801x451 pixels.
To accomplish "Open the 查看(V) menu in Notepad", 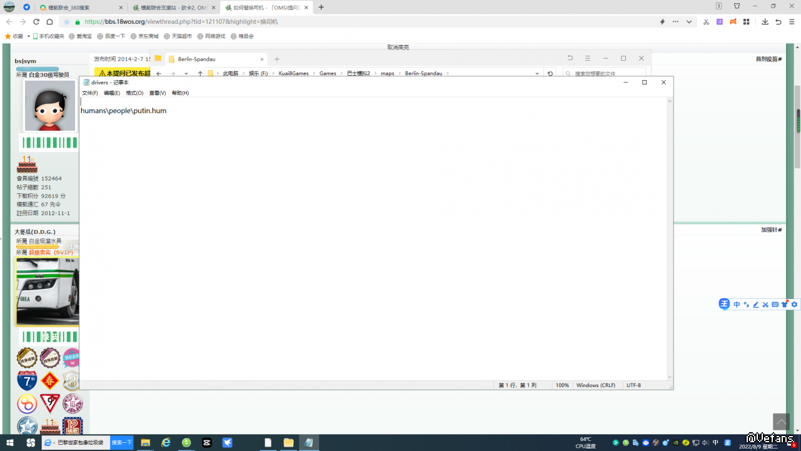I will (158, 93).
